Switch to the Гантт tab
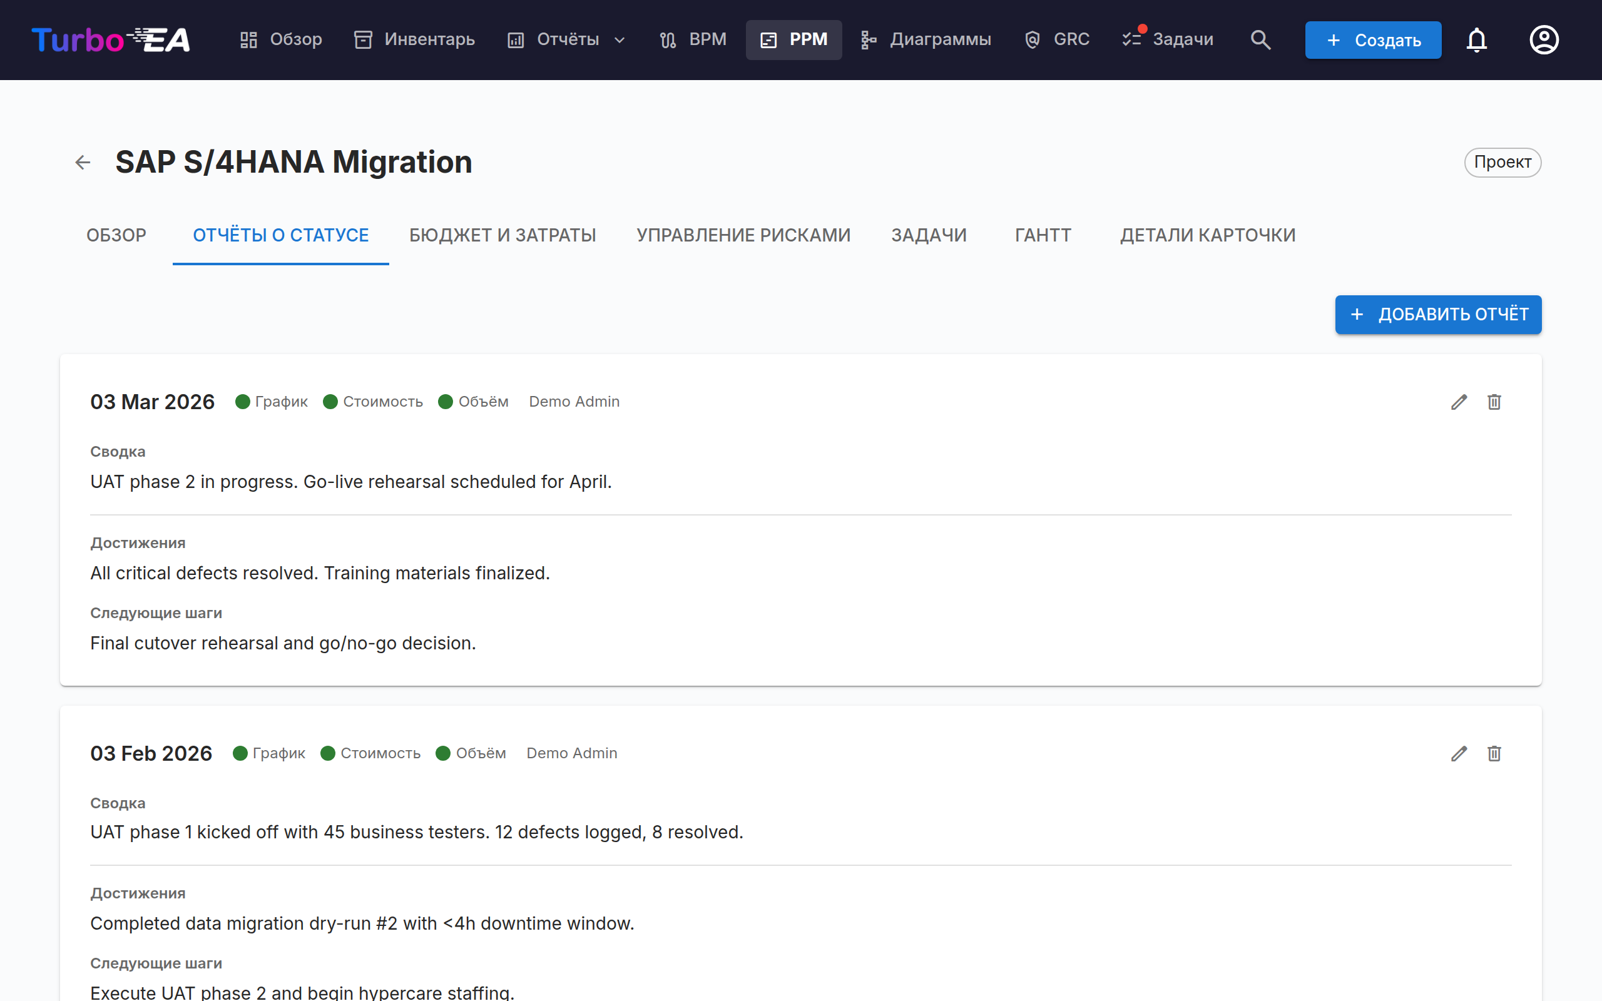 (x=1043, y=235)
